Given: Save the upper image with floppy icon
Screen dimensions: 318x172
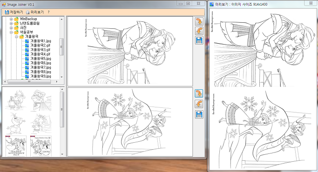Looking at the screenshot, I should [x=199, y=40].
